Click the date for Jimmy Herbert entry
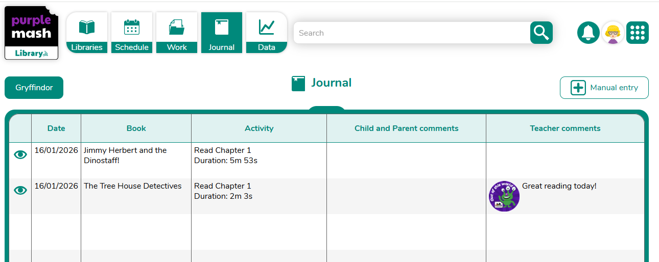The width and height of the screenshot is (659, 262). 56,150
